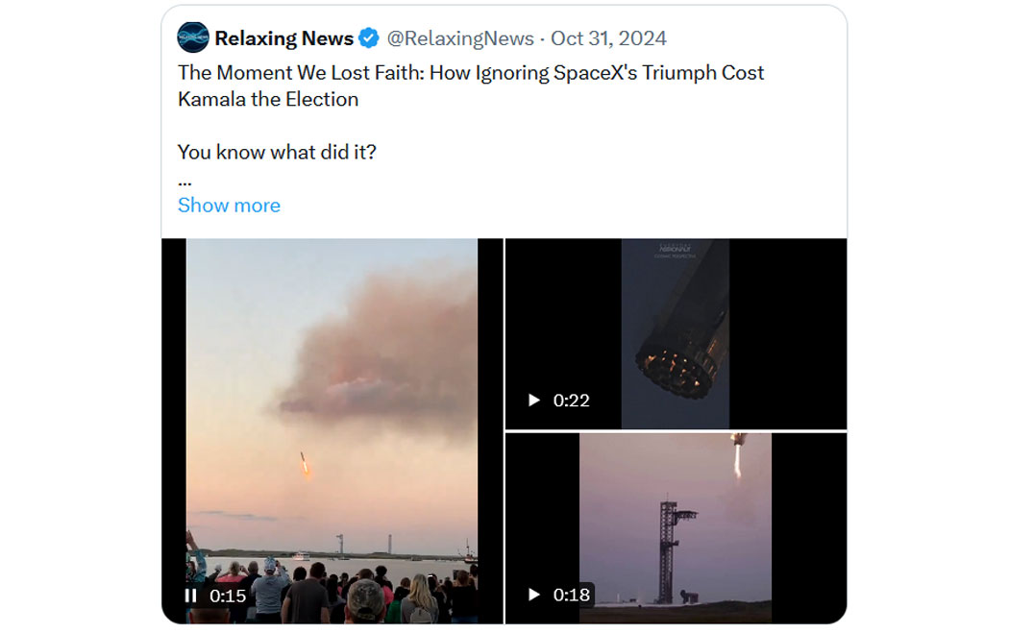Screen dimensions: 1009x633
Task: Click the descending rocket in left video
Action: 305,465
